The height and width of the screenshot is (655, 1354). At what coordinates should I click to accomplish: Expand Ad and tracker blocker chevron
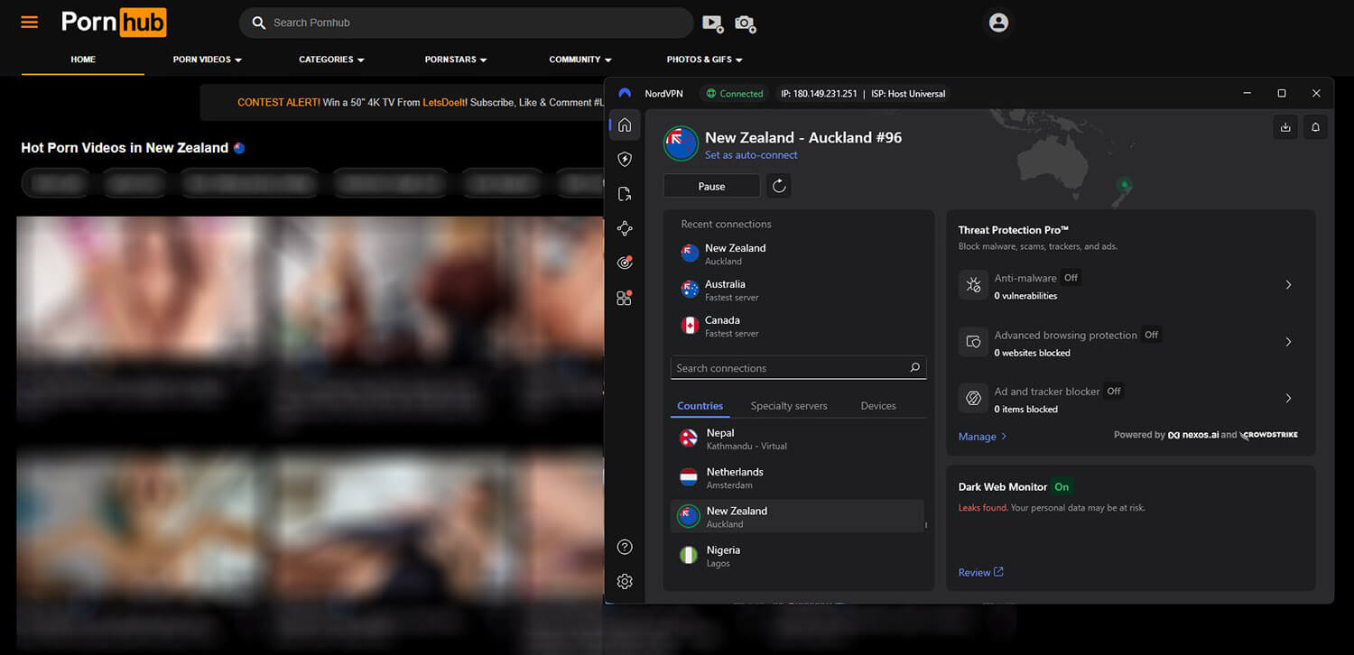point(1288,398)
